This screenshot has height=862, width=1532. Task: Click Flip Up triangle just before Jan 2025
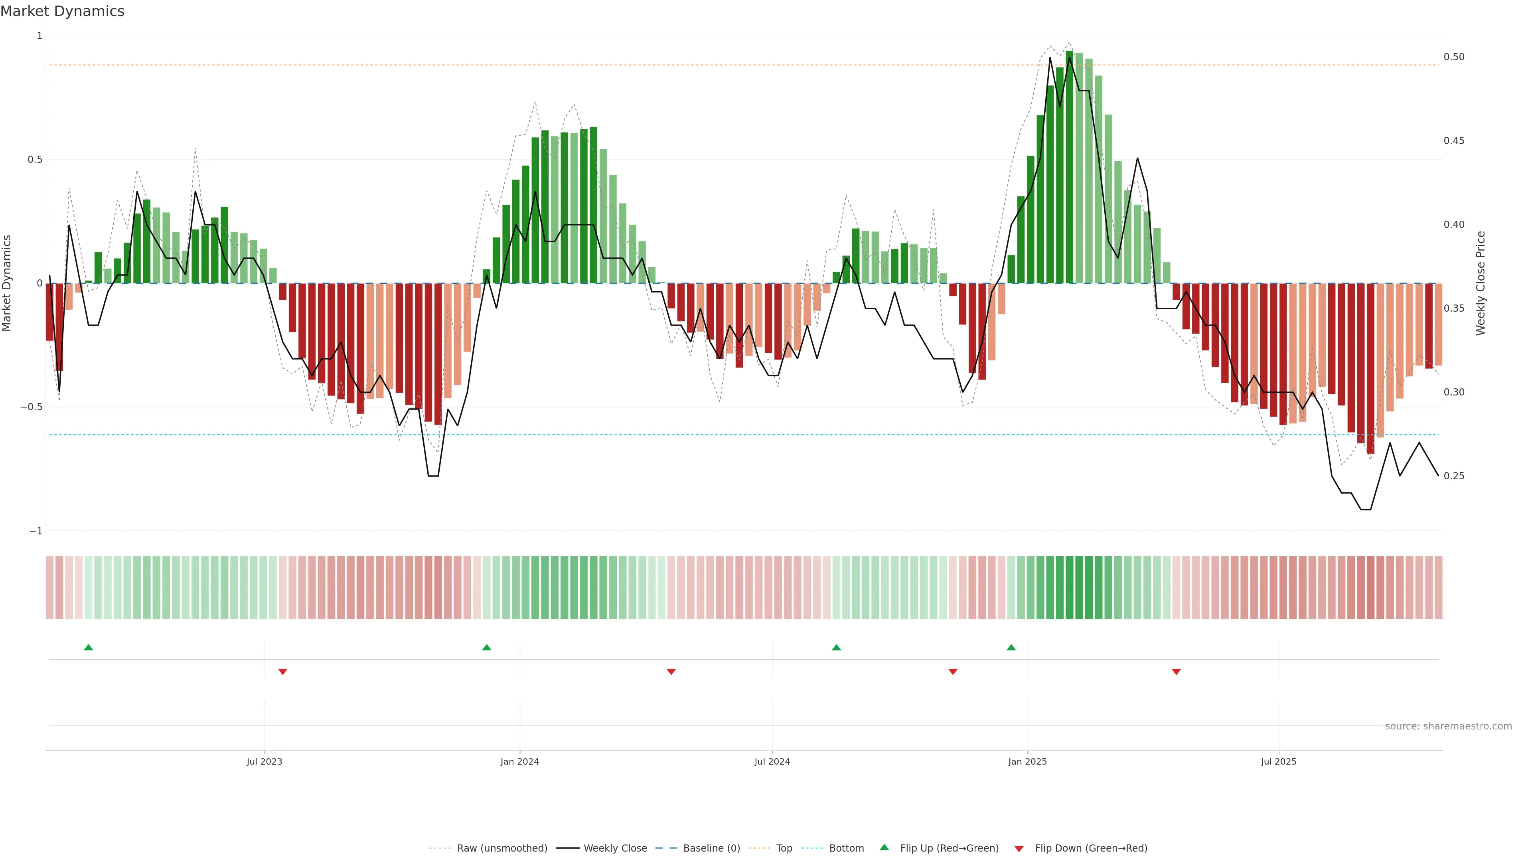tap(1011, 647)
